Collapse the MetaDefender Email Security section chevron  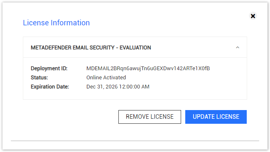[238, 47]
